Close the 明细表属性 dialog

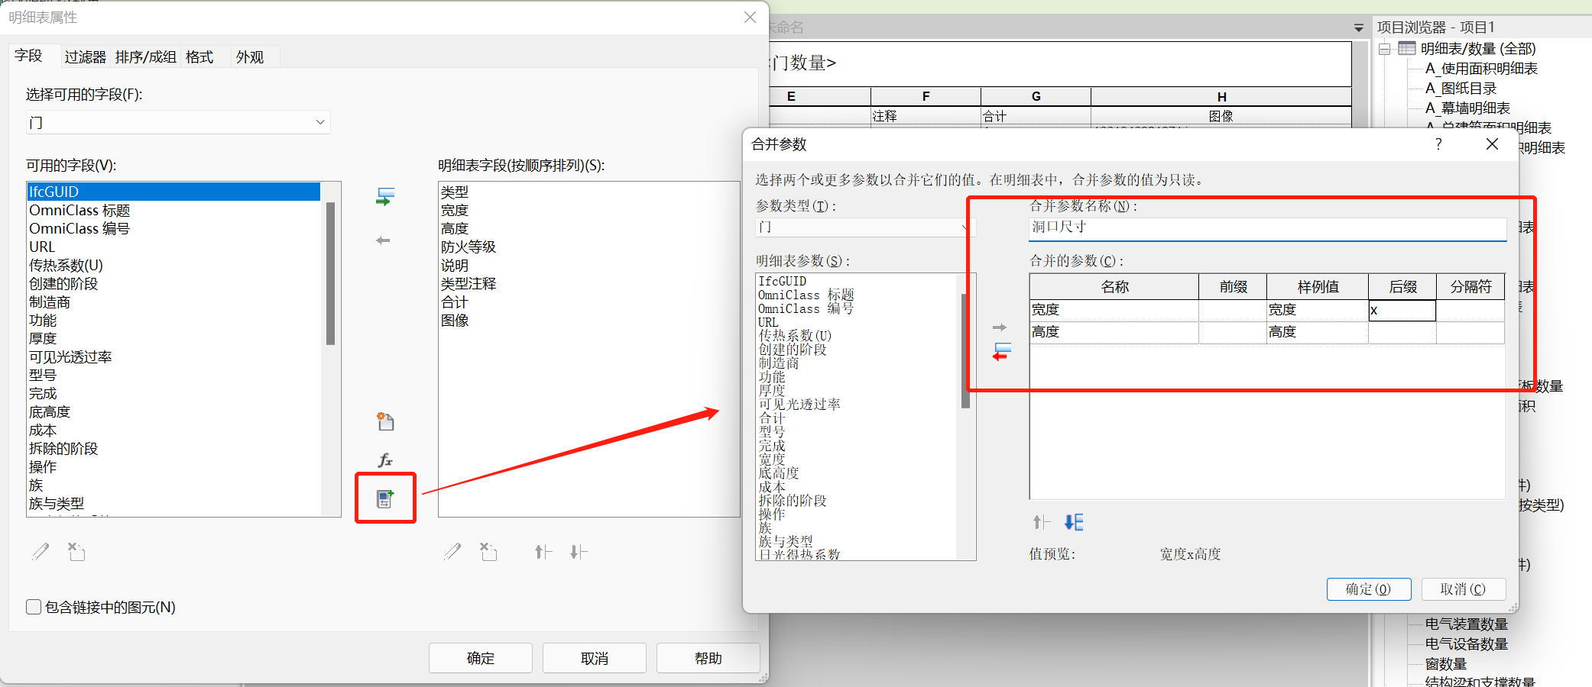coord(750,18)
